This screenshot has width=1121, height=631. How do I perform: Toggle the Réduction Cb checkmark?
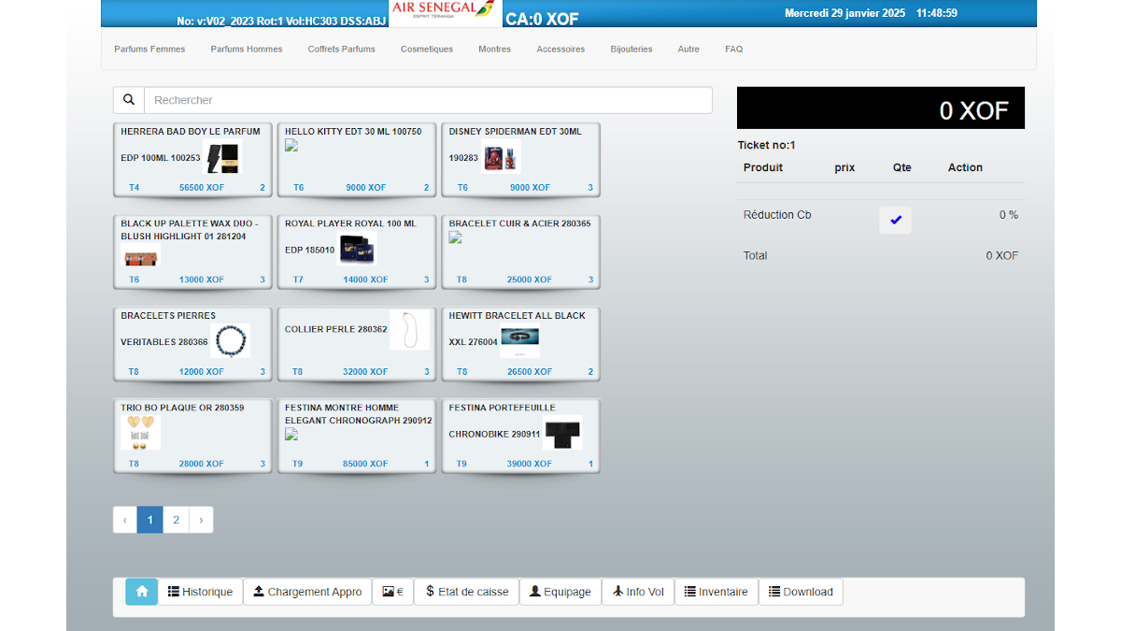[896, 220]
